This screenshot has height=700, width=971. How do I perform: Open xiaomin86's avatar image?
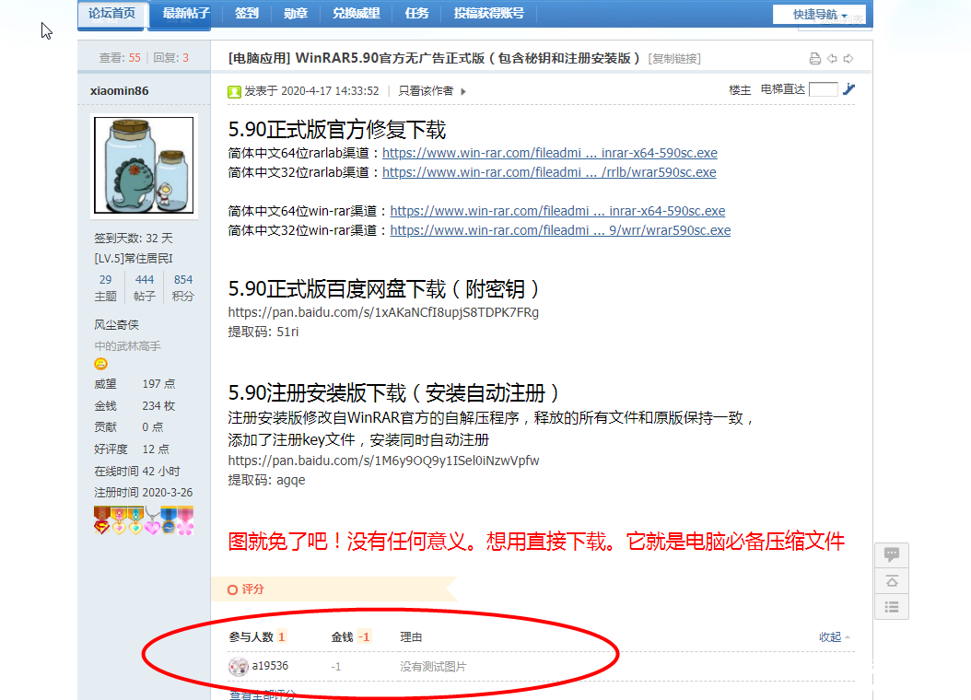click(144, 165)
